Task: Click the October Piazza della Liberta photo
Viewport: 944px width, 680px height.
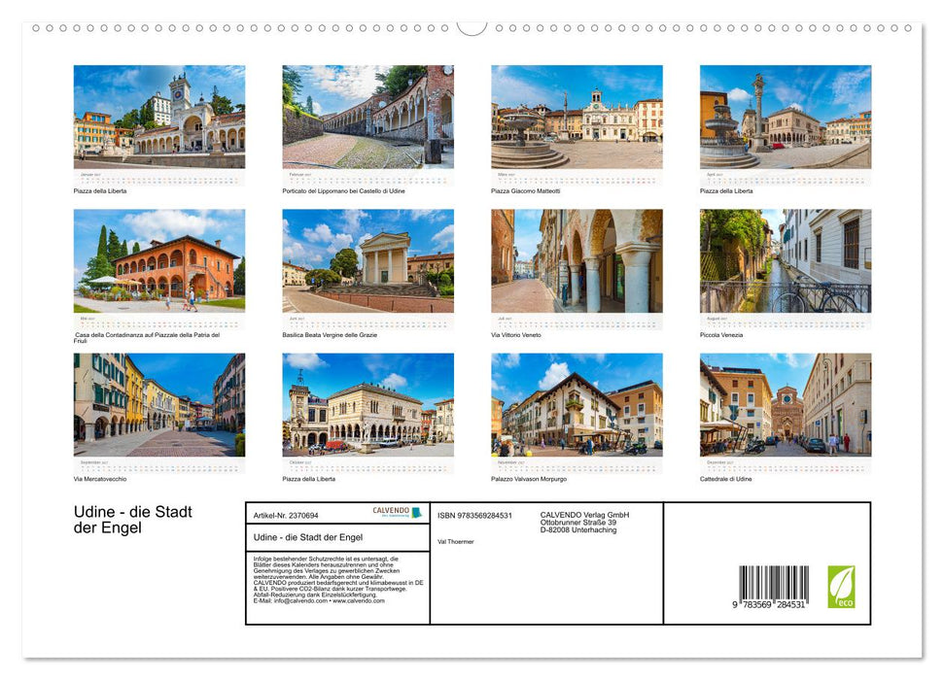Action: 367,404
